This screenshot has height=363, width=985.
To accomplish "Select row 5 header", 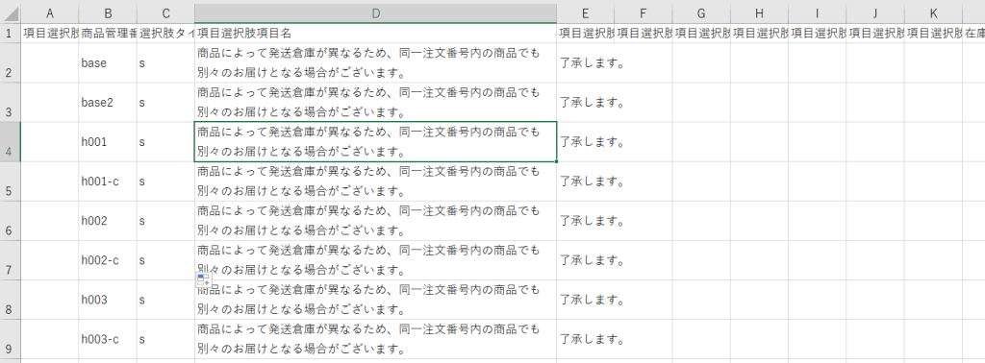I will [10, 181].
